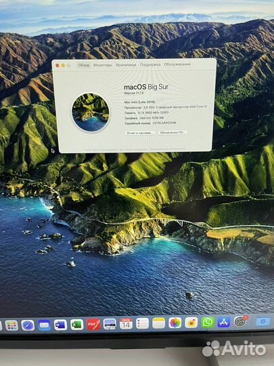Switch to the Обзор tab
Viewport: 274px width, 366px height.
[x=84, y=65]
